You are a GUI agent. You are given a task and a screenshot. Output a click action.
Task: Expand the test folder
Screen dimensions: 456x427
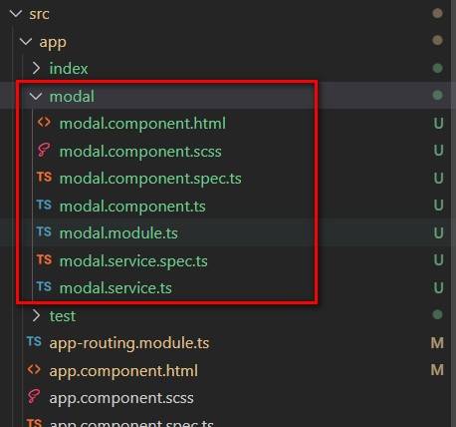tap(36, 315)
